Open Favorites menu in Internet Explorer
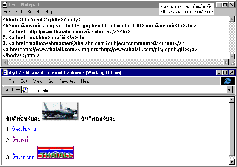Image resolution: width=237 pixels, height=167 pixels. coord(67,81)
